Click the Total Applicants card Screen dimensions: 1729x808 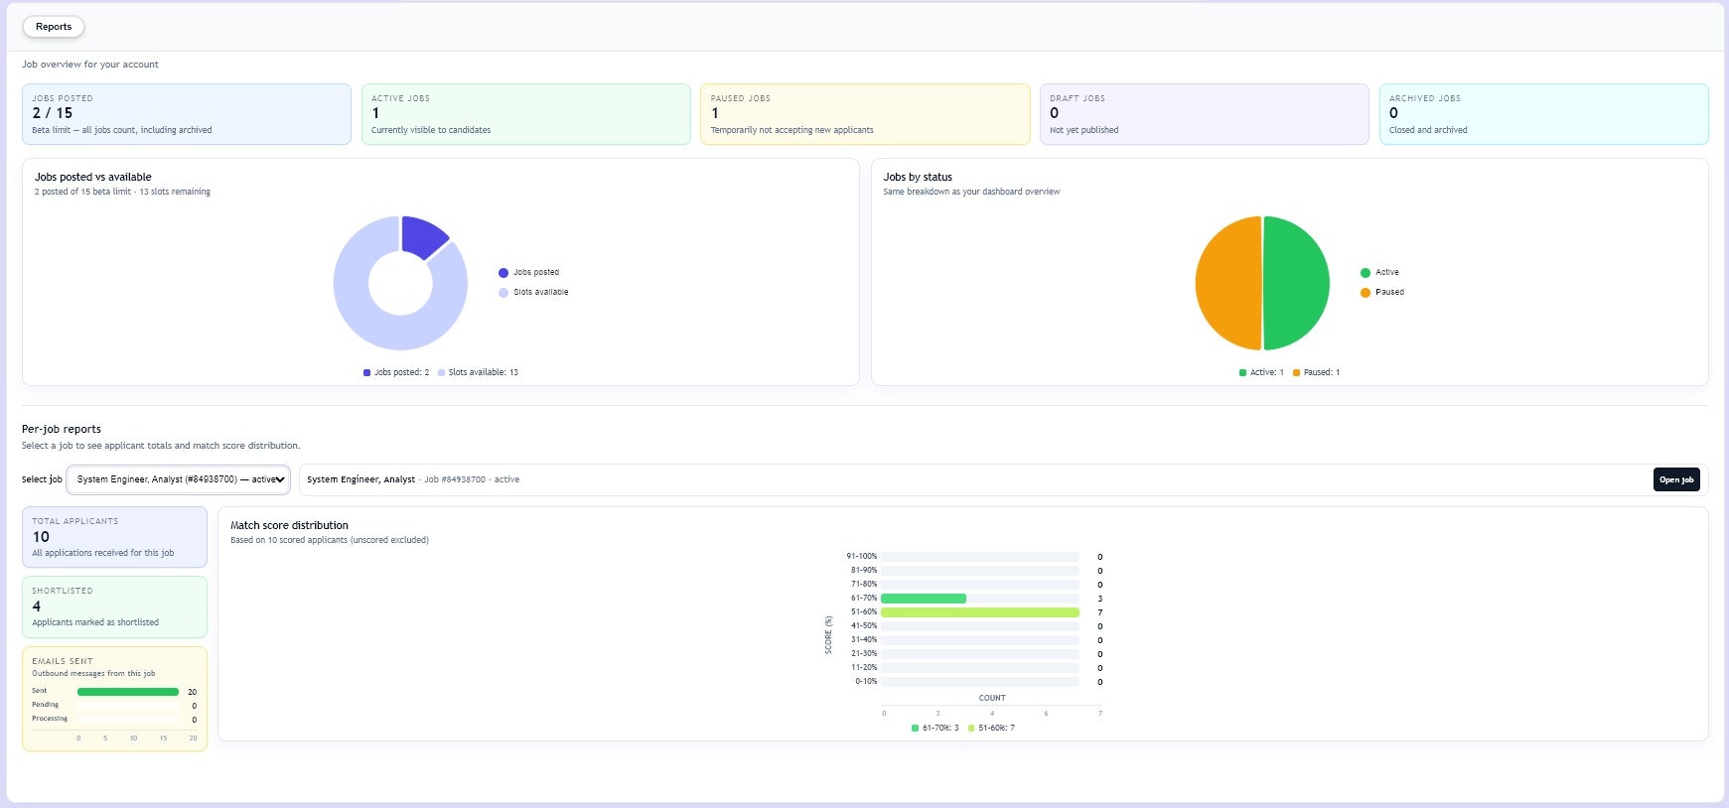115,537
